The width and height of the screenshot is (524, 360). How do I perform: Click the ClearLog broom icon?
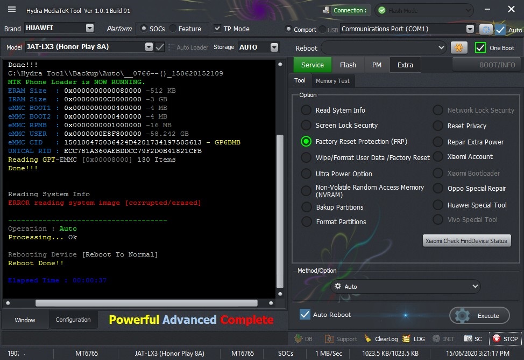point(368,338)
